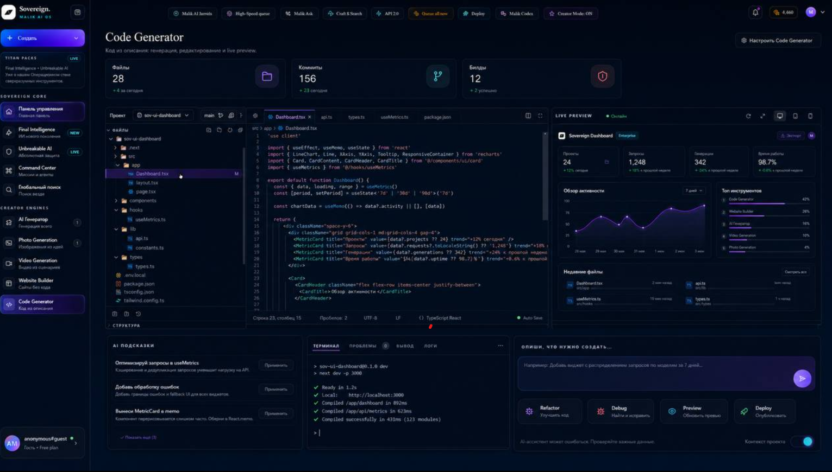
Task: Switch live preview to mobile view
Action: [x=810, y=116]
